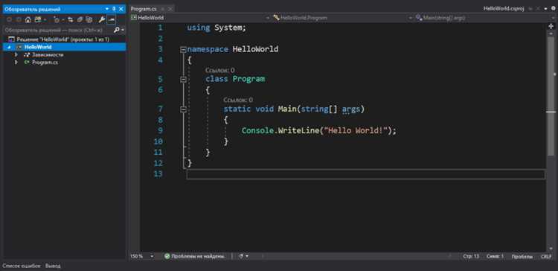558x271 pixels.
Task: Click the pending changes filter icon
Action: click(x=57, y=19)
